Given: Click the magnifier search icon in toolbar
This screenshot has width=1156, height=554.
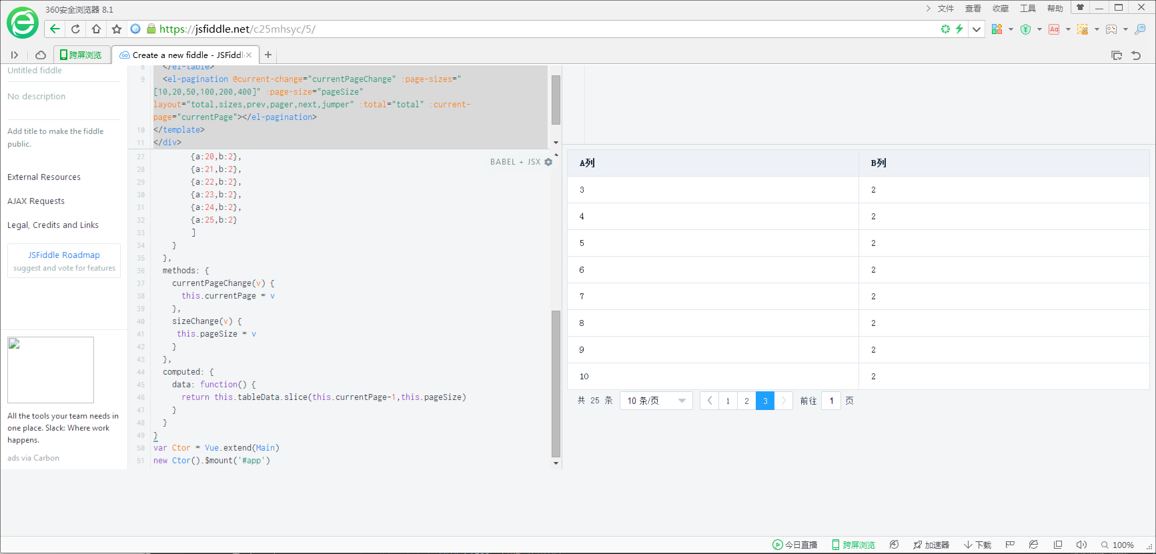Looking at the screenshot, I should point(1140,29).
